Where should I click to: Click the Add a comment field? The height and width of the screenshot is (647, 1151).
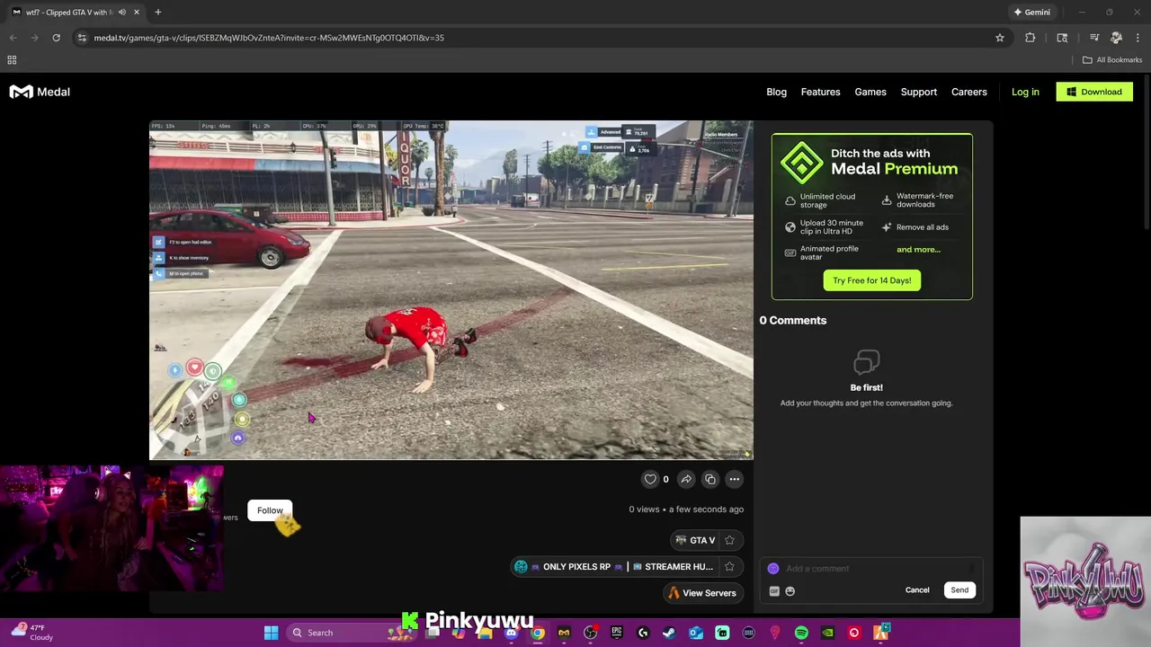pos(872,568)
